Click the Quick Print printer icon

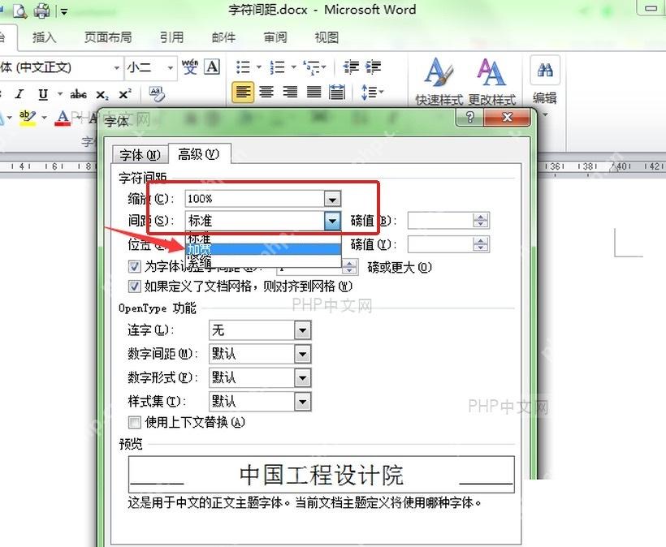click(x=41, y=11)
